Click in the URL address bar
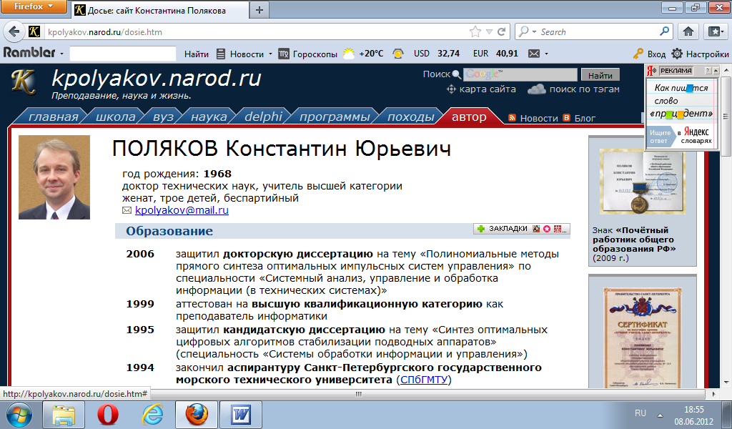Viewport: 732px width, 429px height. pyautogui.click(x=257, y=31)
